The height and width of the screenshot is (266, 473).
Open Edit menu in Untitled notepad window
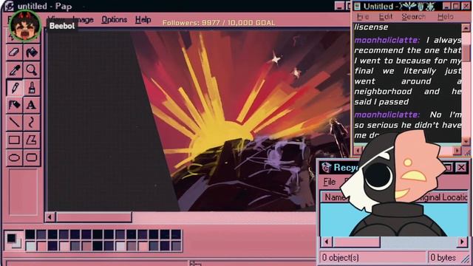pyautogui.click(x=386, y=16)
